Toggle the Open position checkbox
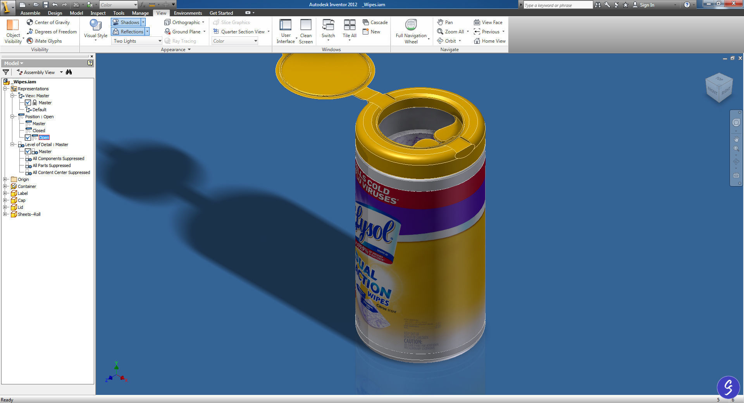 28,138
